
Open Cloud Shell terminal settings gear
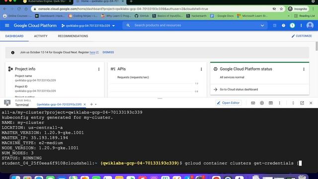pyautogui.click(x=262, y=103)
